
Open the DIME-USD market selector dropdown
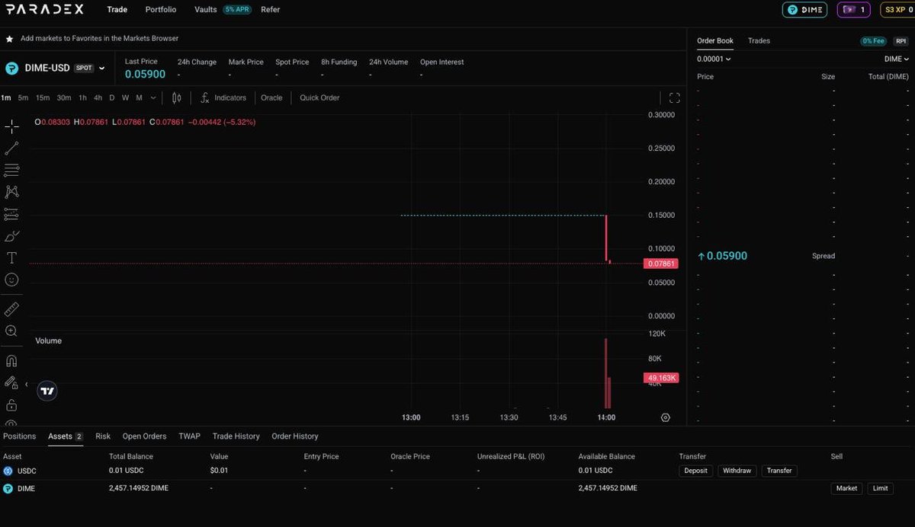(x=101, y=68)
